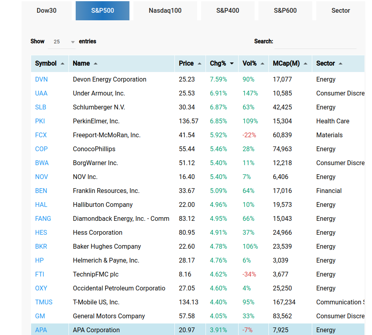Sort the table by Sector column
The image size is (372, 335).
338,64
